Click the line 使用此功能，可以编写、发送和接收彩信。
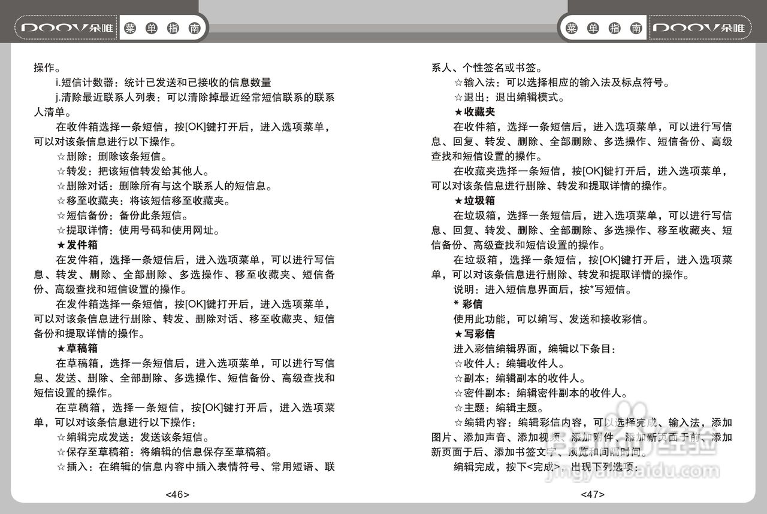 click(551, 319)
